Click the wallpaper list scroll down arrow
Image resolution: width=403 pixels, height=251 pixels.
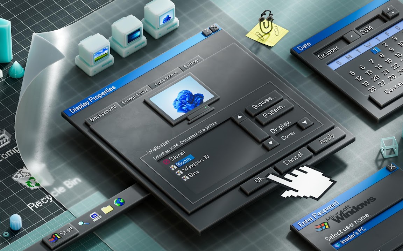coord(271,143)
